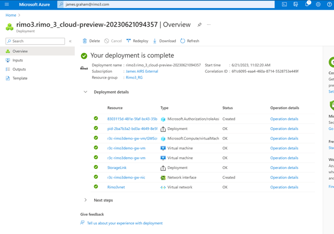
Task: Open portal settings gear
Action: (318, 4)
